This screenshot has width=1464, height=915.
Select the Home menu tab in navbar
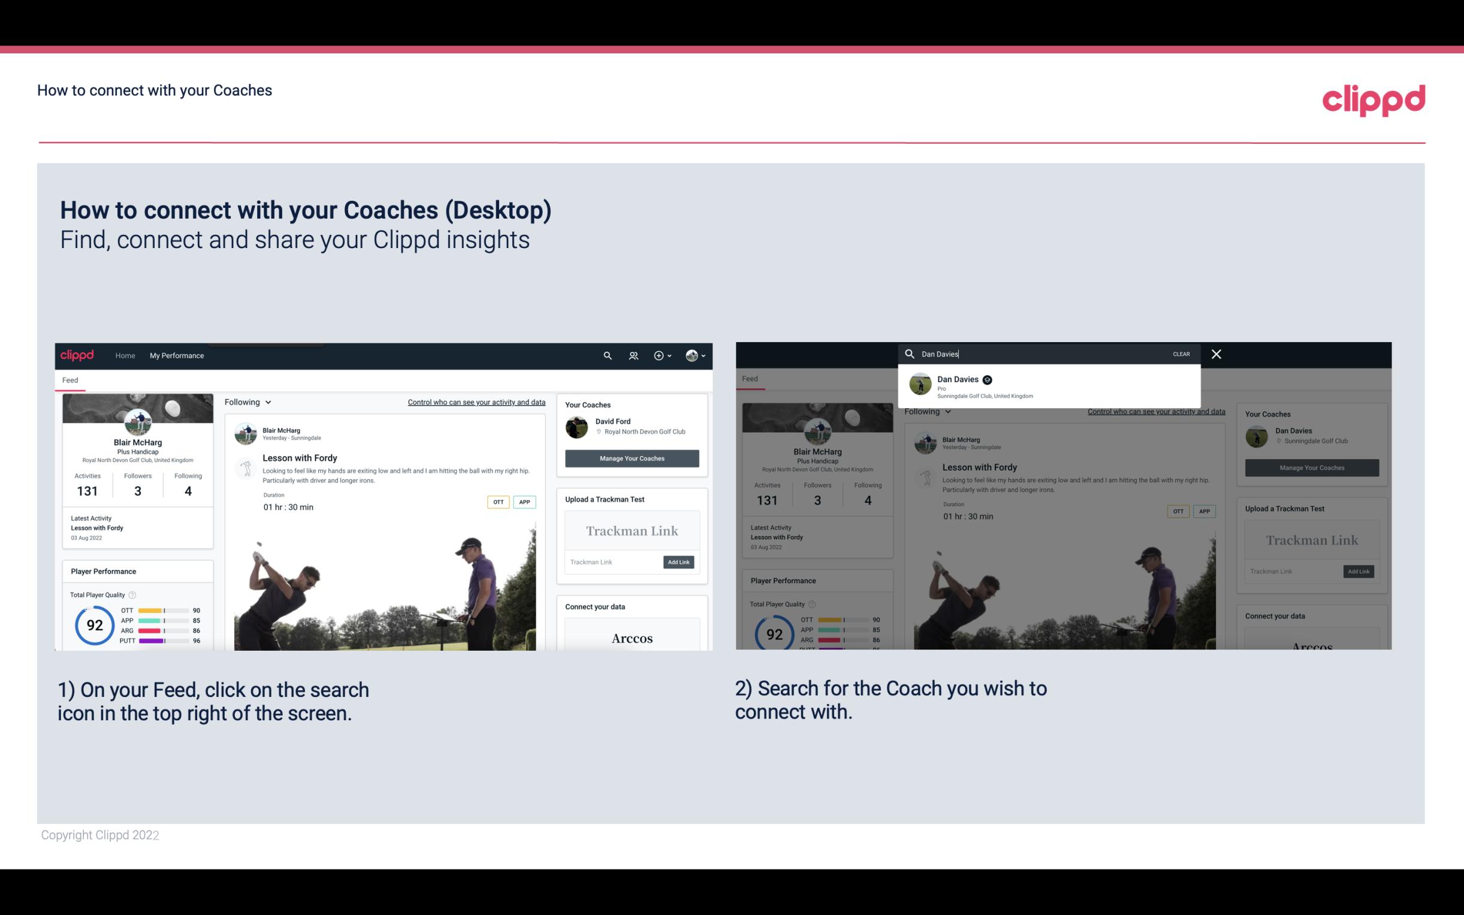pos(126,355)
